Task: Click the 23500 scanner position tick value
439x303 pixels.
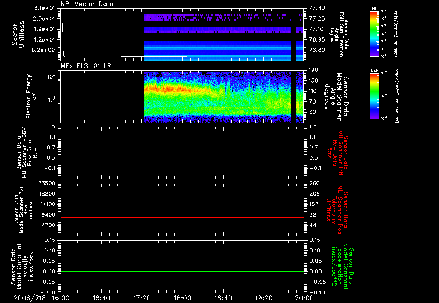Action: [x=47, y=183]
